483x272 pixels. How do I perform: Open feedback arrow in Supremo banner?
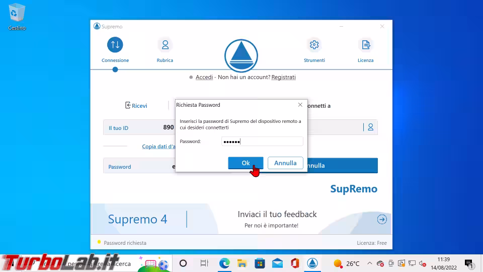pyautogui.click(x=382, y=219)
